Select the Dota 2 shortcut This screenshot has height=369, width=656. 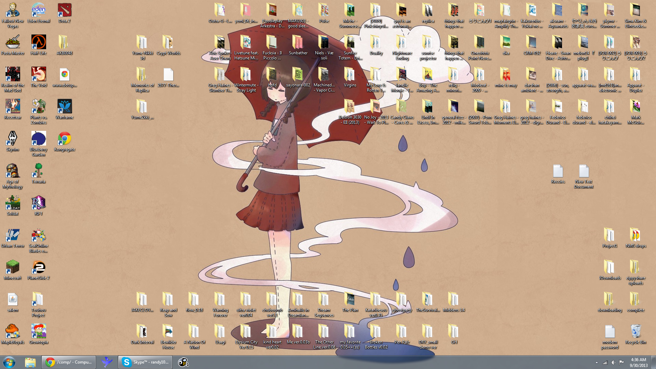tap(65, 13)
